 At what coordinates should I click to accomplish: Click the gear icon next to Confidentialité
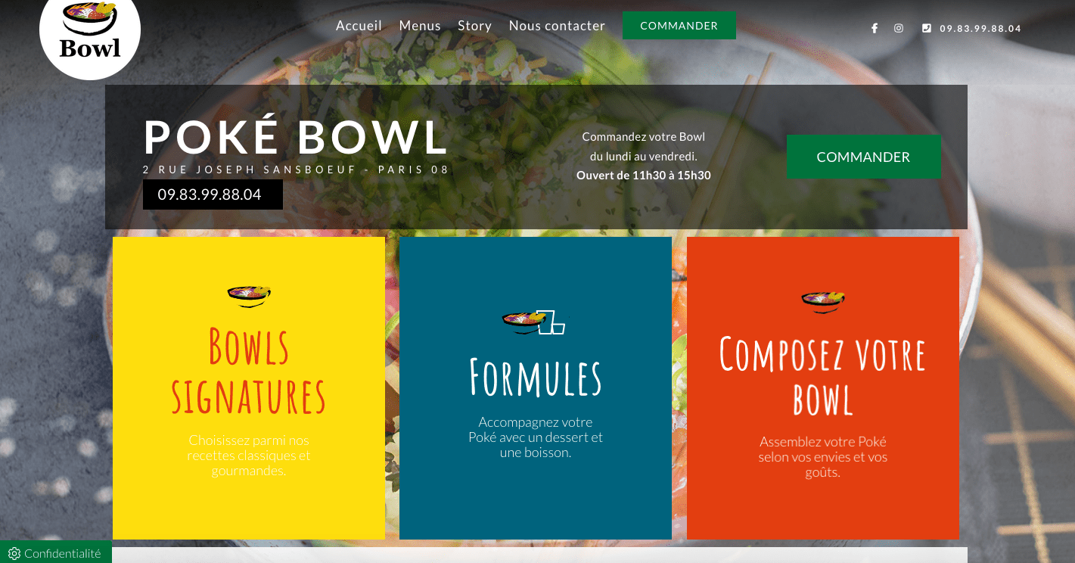click(x=14, y=554)
